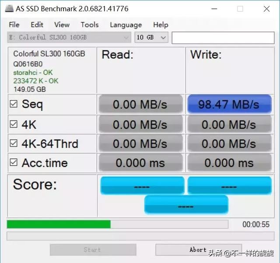
Task: Click the storahci - OK status text
Action: [x=33, y=73]
